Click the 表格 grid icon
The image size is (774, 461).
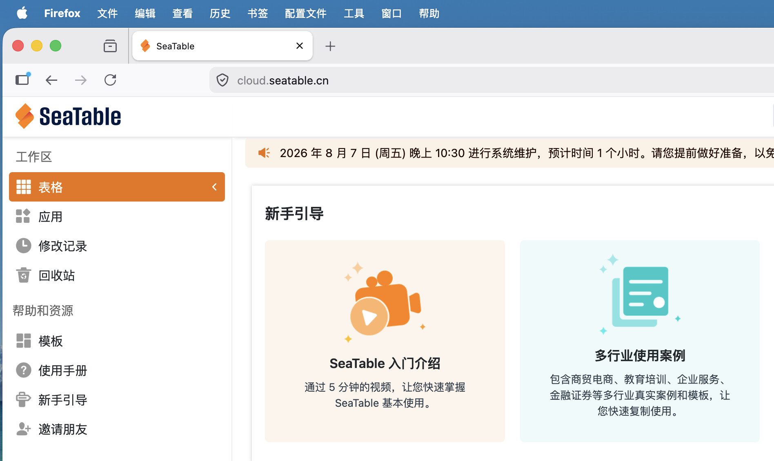tap(24, 187)
